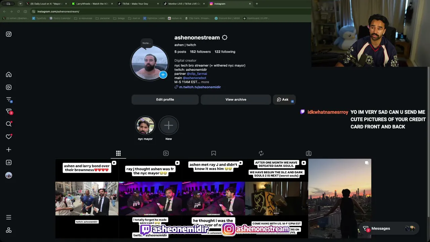The width and height of the screenshot is (430, 242).
Task: Open the nyc mayor story highlight
Action: tap(145, 128)
